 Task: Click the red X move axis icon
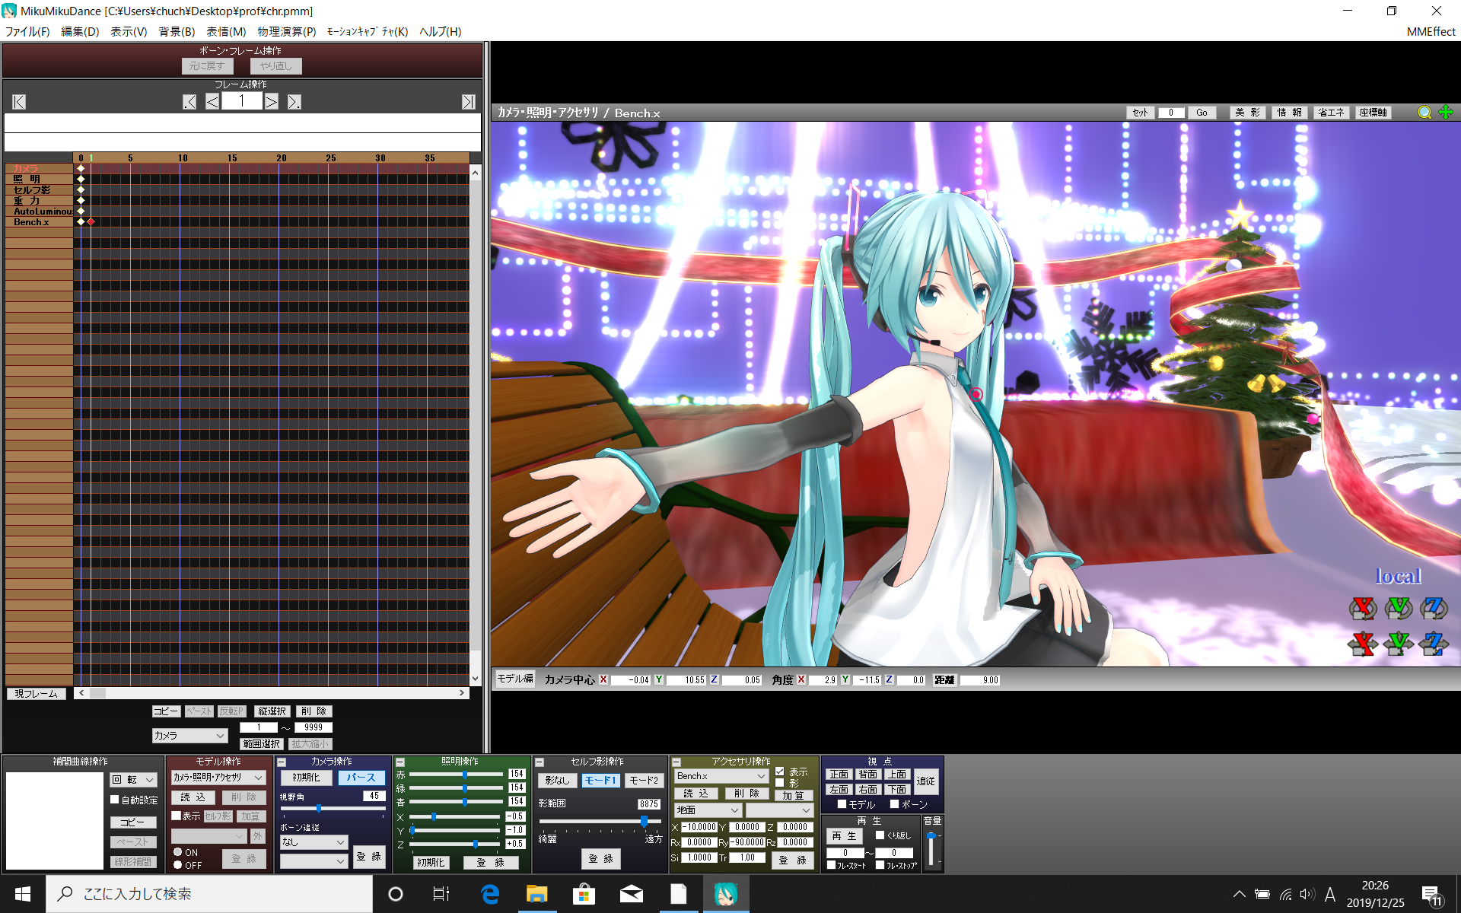[x=1363, y=644]
